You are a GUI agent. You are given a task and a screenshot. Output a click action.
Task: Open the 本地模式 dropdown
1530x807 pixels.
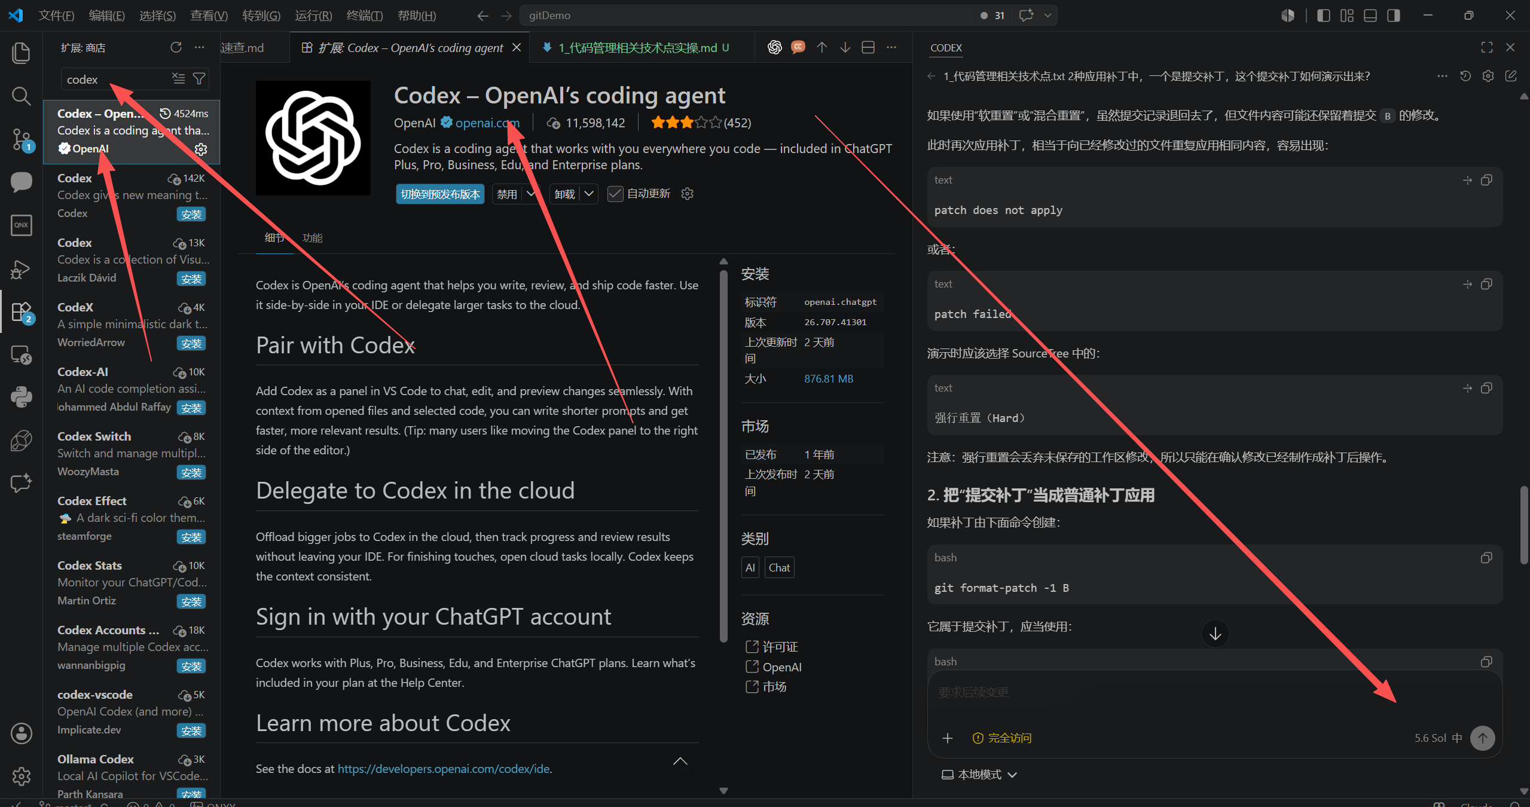979,775
